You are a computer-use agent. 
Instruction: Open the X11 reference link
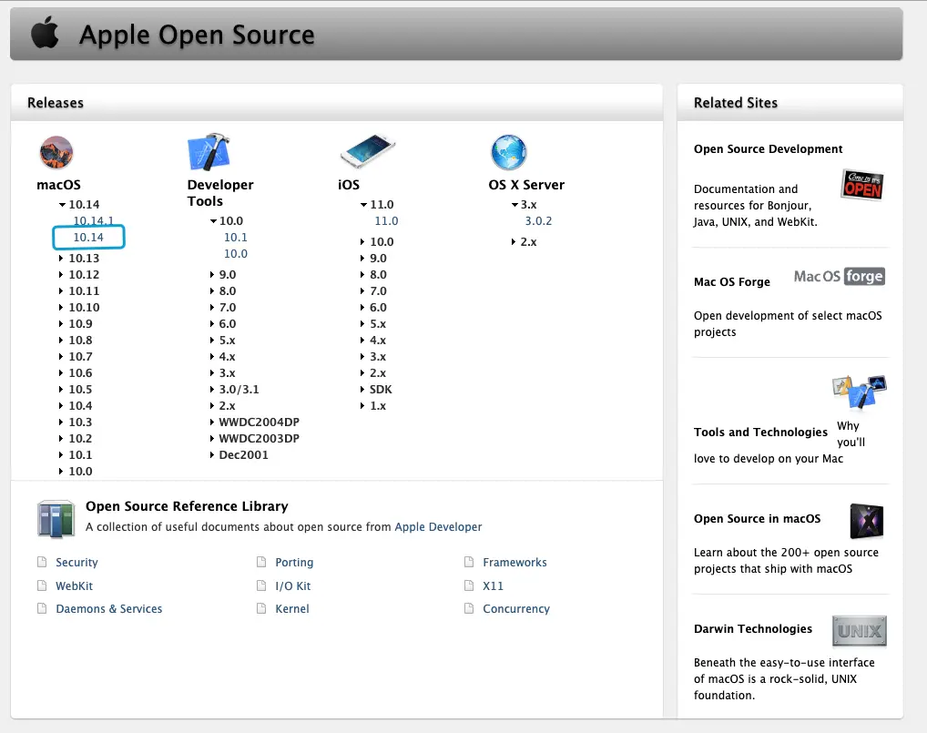(493, 585)
